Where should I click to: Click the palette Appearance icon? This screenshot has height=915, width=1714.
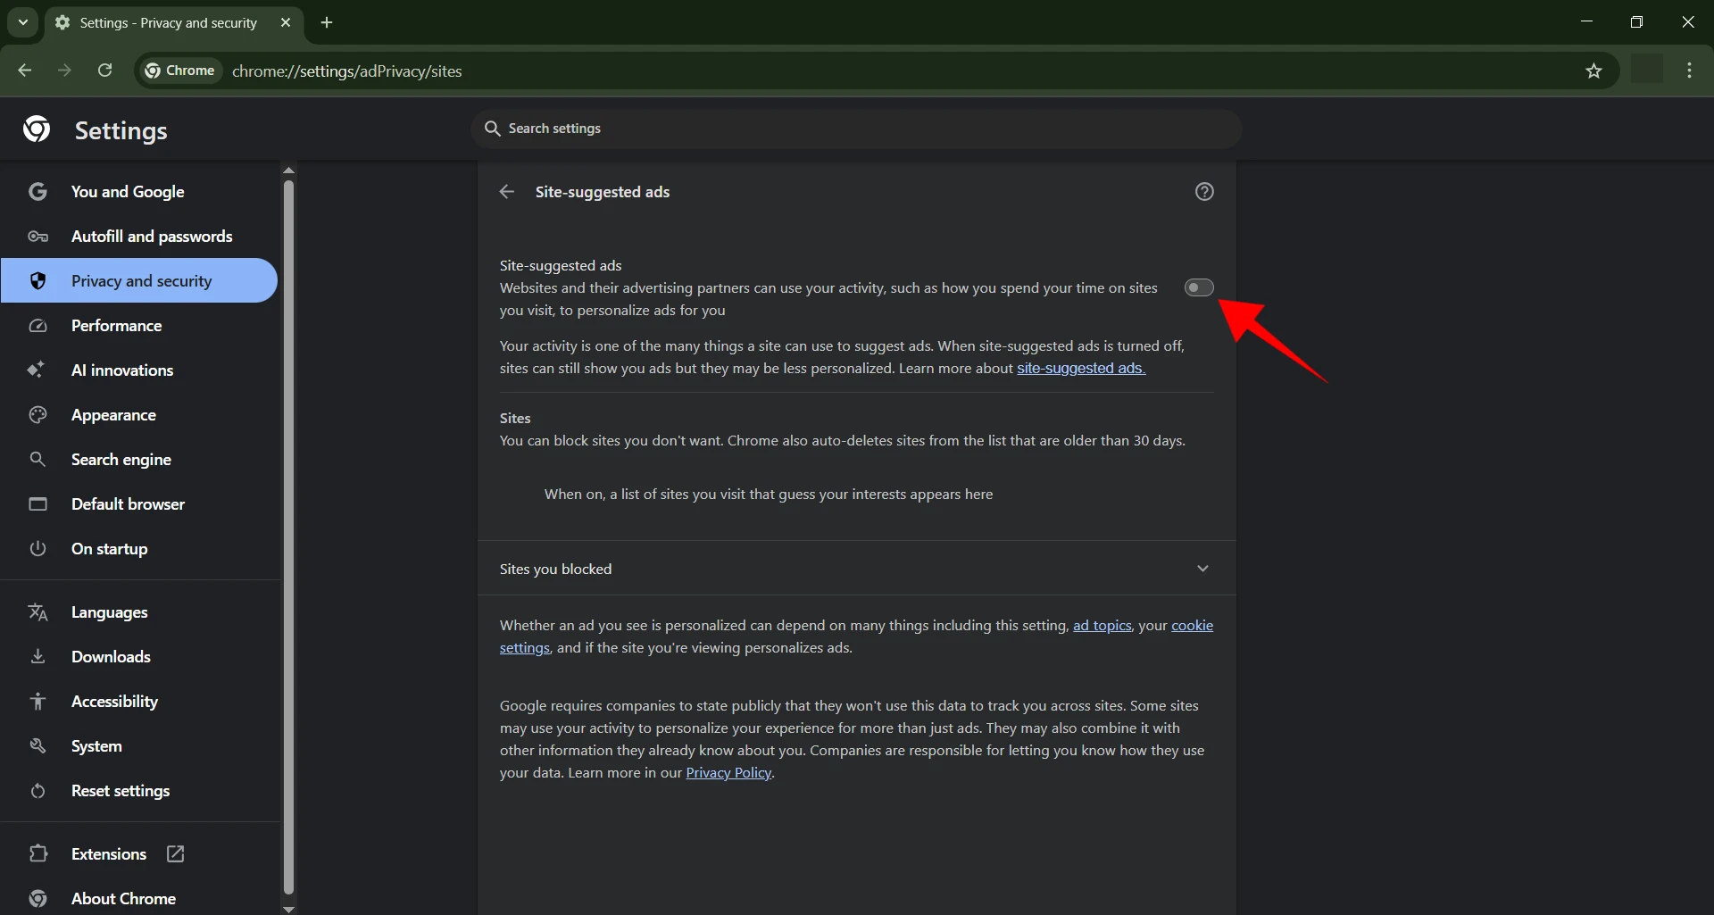tap(37, 415)
